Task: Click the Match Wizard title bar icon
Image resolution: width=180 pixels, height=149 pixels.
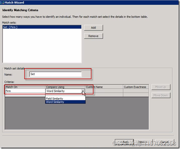Action: click(x=2, y=3)
